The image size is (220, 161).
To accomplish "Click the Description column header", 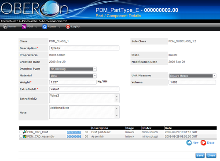I will pos(100,128).
